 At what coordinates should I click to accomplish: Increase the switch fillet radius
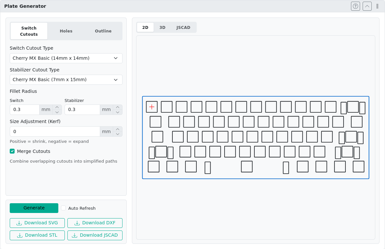click(57, 107)
